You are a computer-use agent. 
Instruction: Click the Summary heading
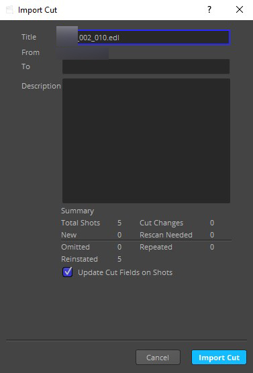tap(77, 211)
